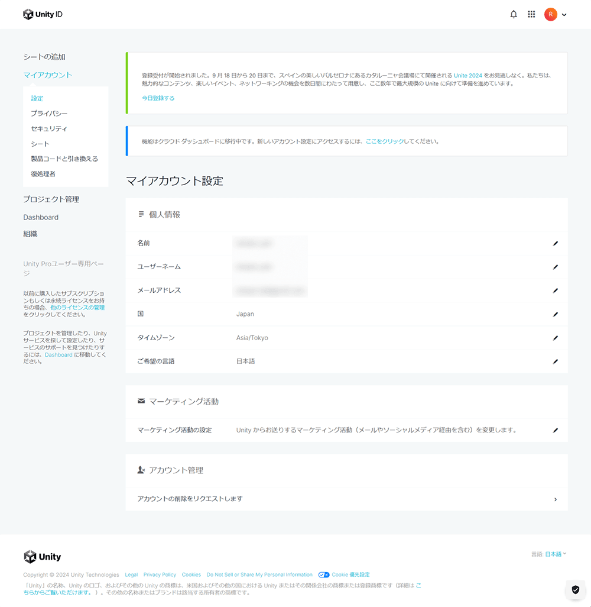
Task: Open the apps grid menu icon
Action: pyautogui.click(x=531, y=14)
